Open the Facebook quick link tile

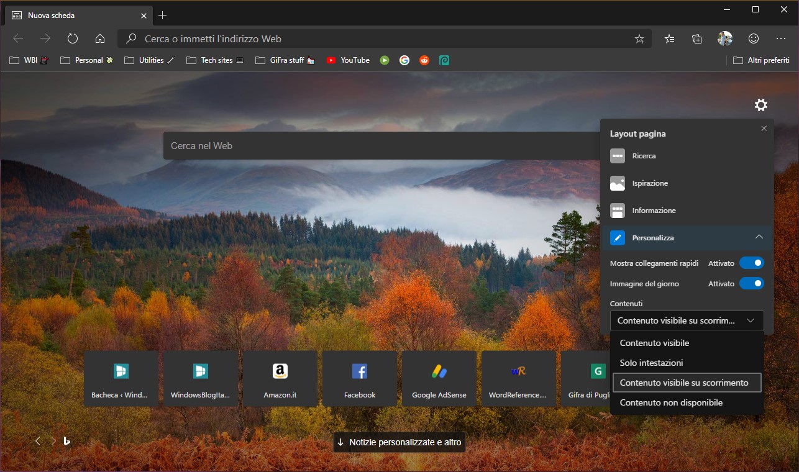click(360, 379)
